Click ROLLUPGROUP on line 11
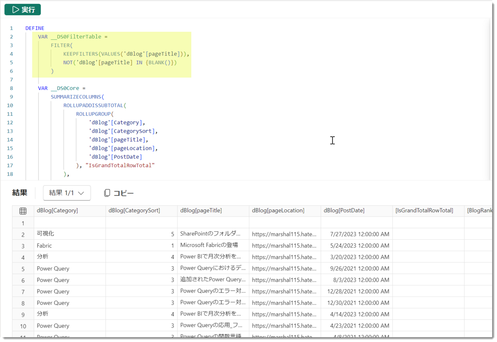 coord(94,114)
